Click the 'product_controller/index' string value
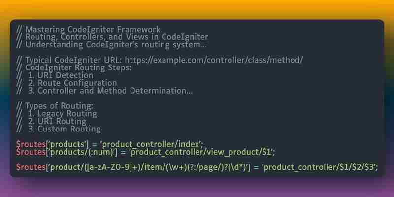394x197 pixels. 152,144
